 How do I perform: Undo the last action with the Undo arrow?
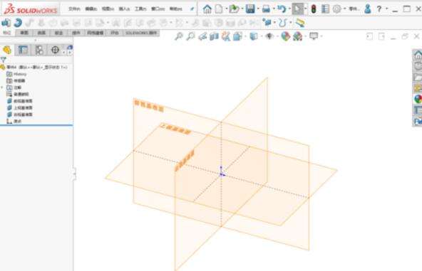click(x=282, y=9)
